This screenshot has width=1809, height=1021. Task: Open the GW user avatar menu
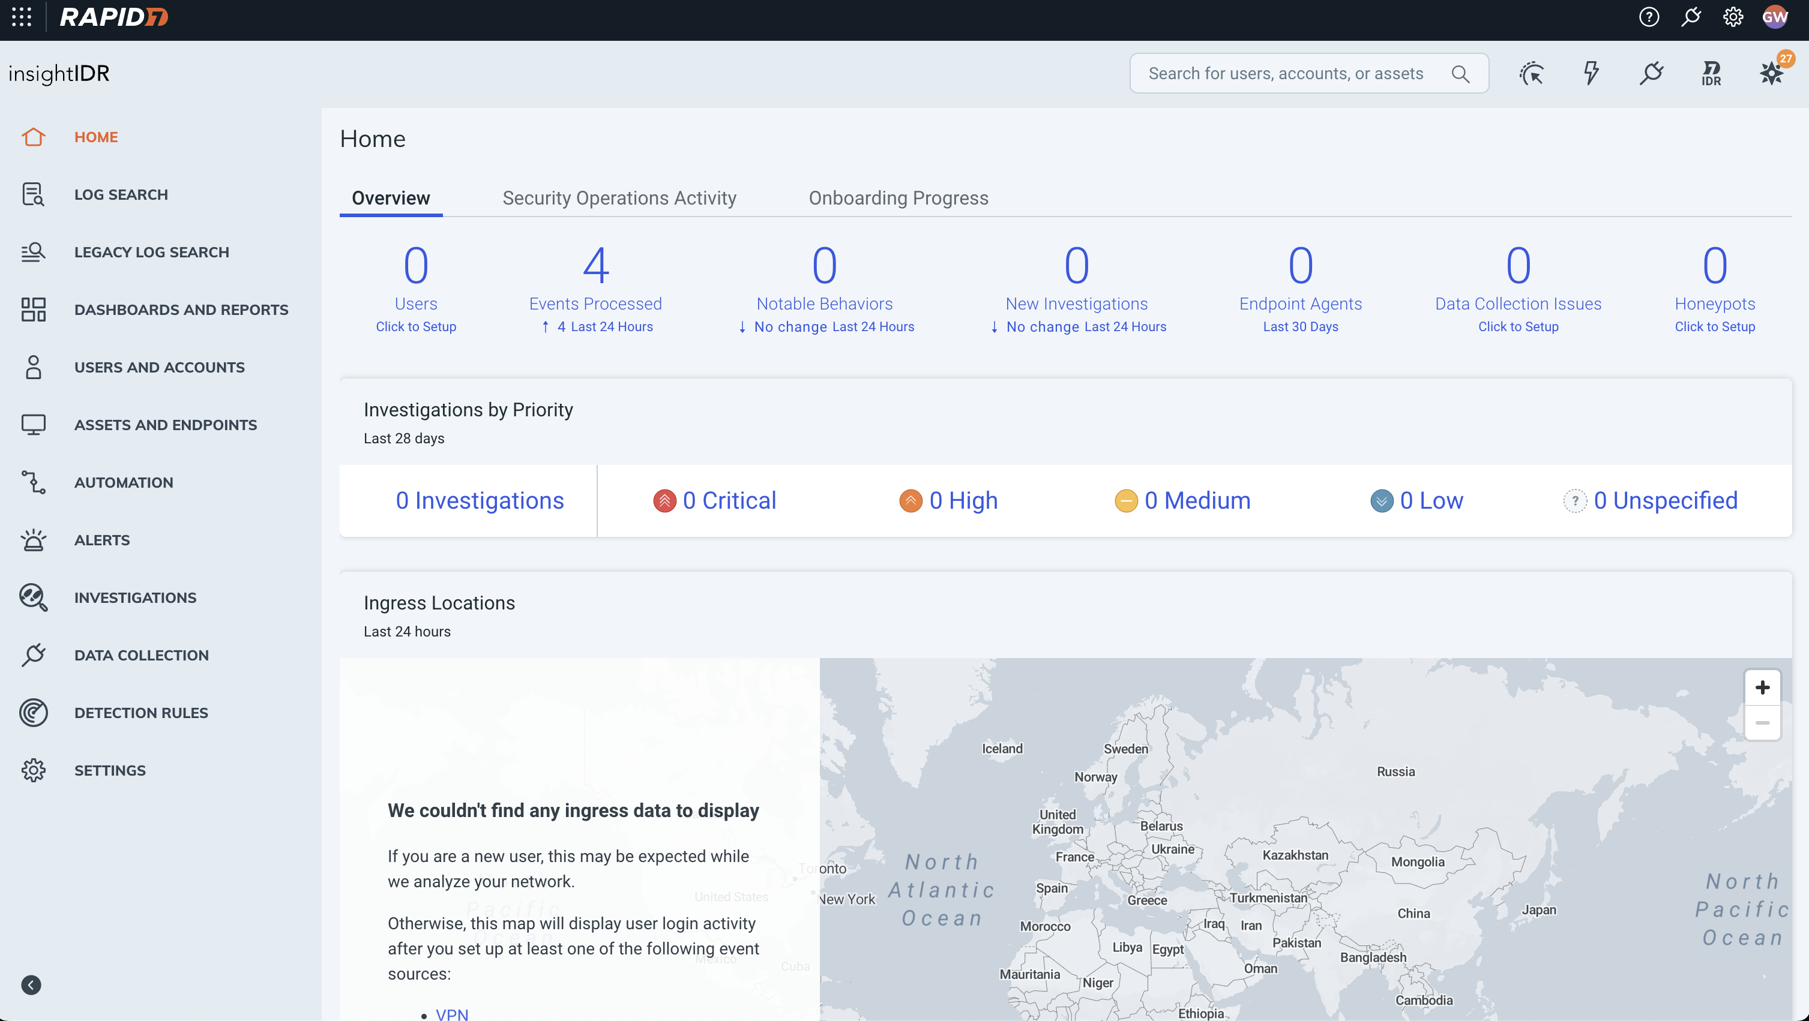point(1775,17)
